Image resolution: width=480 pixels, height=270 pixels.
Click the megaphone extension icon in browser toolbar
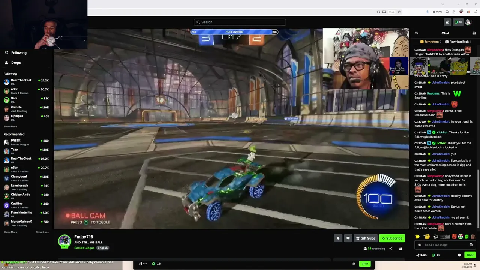point(468,12)
